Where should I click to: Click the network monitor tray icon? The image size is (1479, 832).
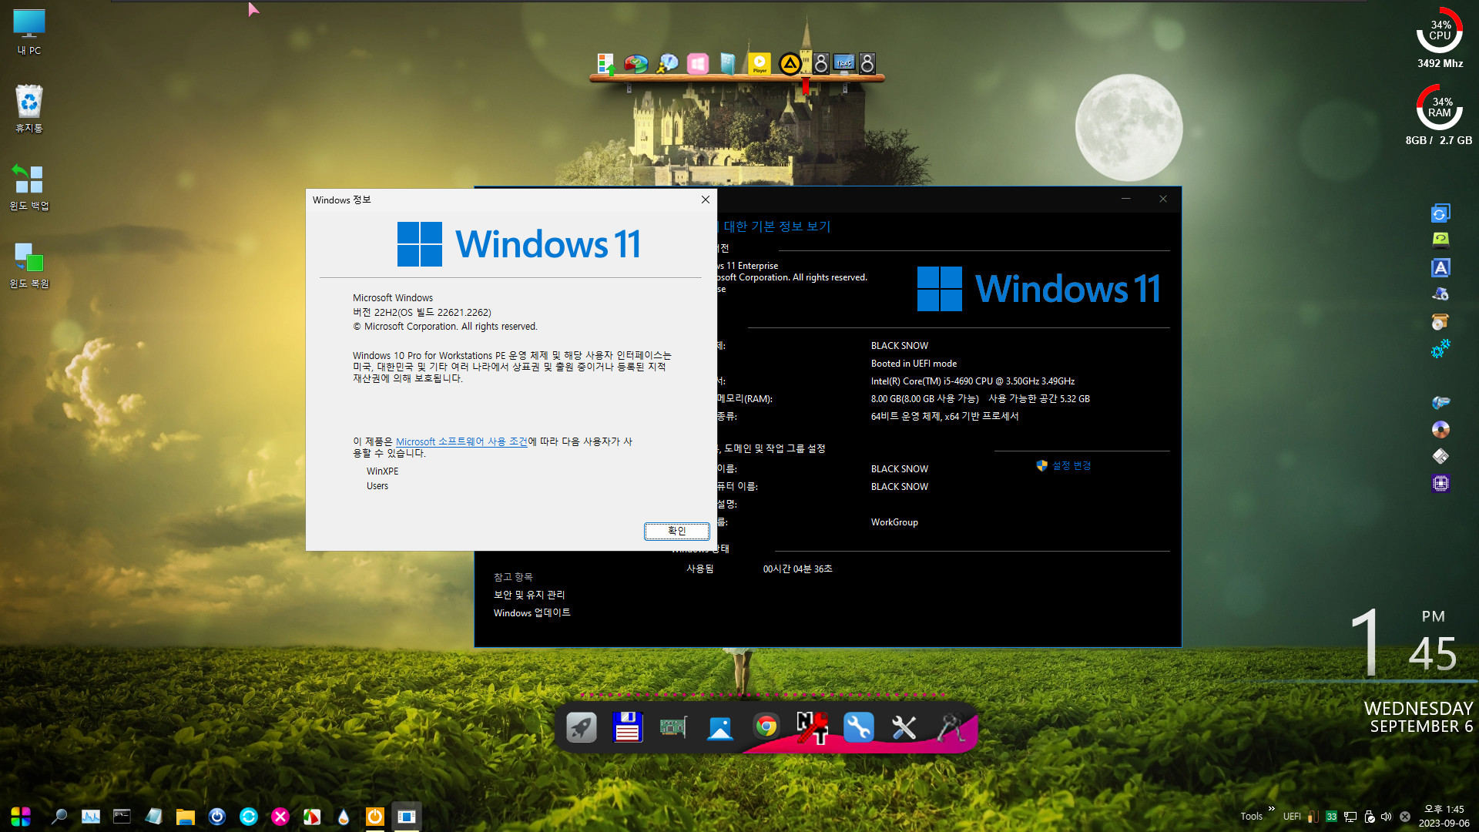(x=1350, y=817)
